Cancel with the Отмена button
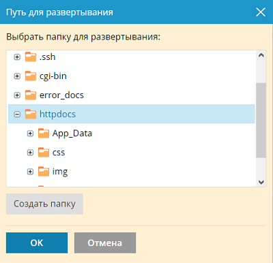This screenshot has width=273, height=263. 105,243
